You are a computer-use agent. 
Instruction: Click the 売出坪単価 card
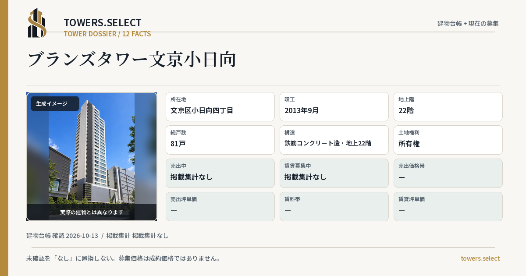(x=220, y=206)
